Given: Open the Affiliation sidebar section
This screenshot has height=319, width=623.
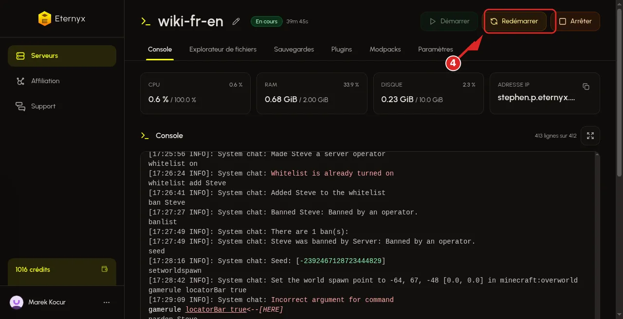Looking at the screenshot, I should [62, 81].
